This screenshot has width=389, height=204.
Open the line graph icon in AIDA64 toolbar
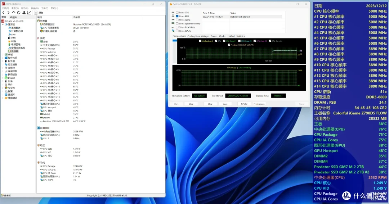click(29, 12)
